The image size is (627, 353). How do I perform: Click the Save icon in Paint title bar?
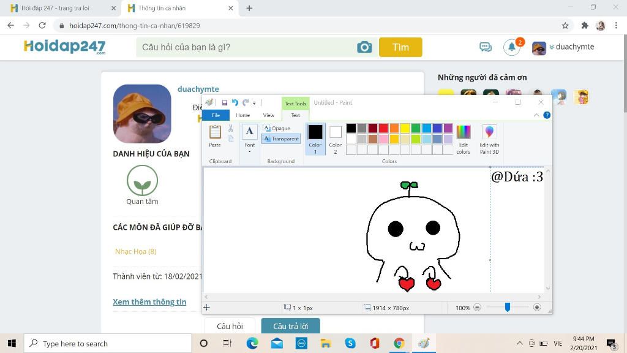tap(224, 103)
